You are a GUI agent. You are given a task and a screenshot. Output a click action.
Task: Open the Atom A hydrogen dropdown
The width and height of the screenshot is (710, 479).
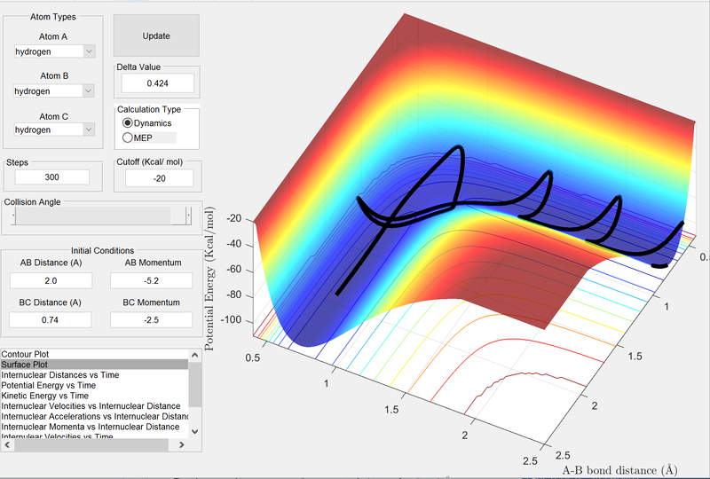[x=54, y=51]
